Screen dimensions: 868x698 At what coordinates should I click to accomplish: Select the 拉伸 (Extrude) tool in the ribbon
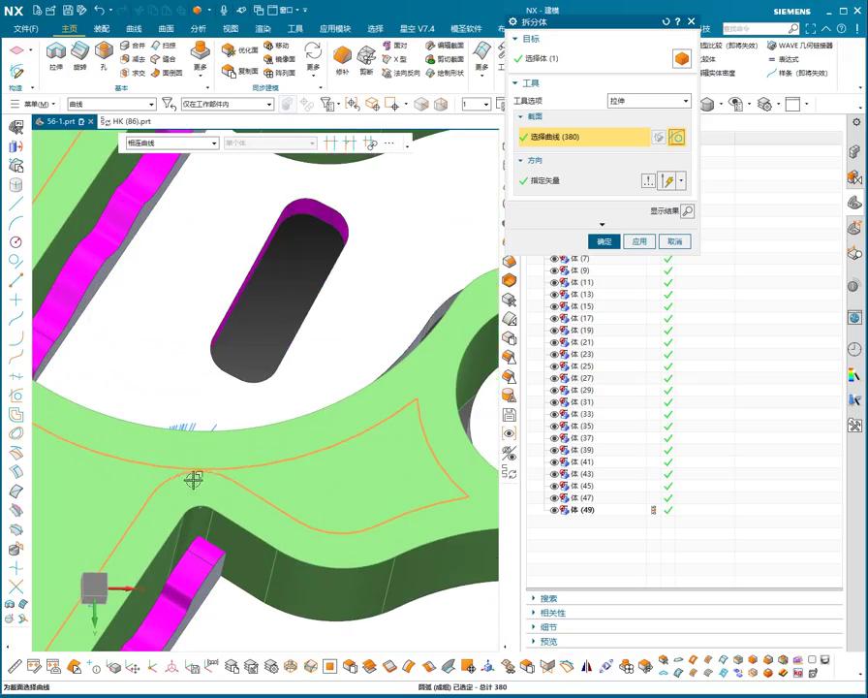click(x=55, y=53)
